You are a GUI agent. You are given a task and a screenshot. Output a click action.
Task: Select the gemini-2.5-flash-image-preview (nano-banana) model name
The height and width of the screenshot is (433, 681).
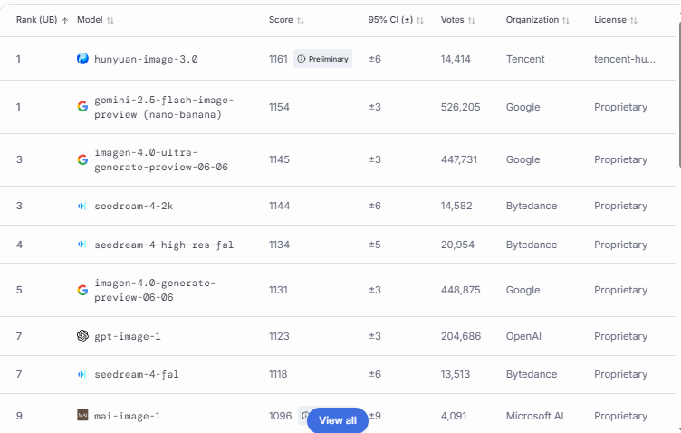click(x=164, y=107)
